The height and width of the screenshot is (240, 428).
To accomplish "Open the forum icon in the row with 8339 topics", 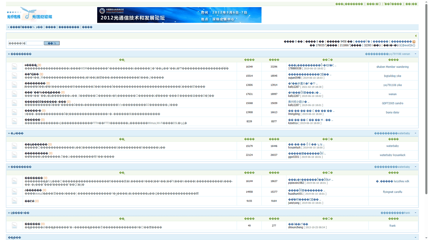I will [x=14, y=121].
